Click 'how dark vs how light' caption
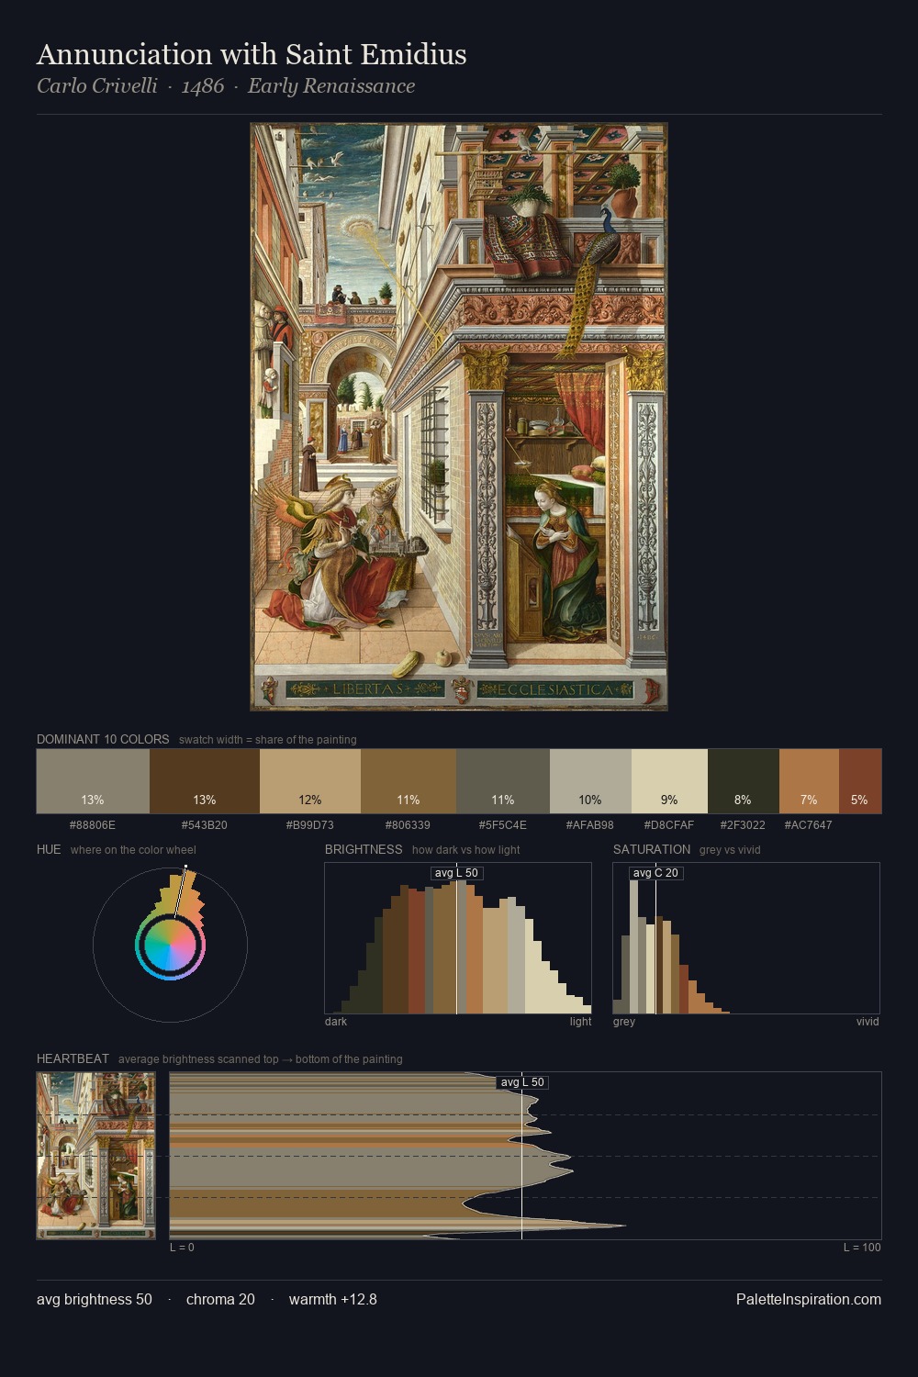918x1377 pixels. [x=465, y=849]
